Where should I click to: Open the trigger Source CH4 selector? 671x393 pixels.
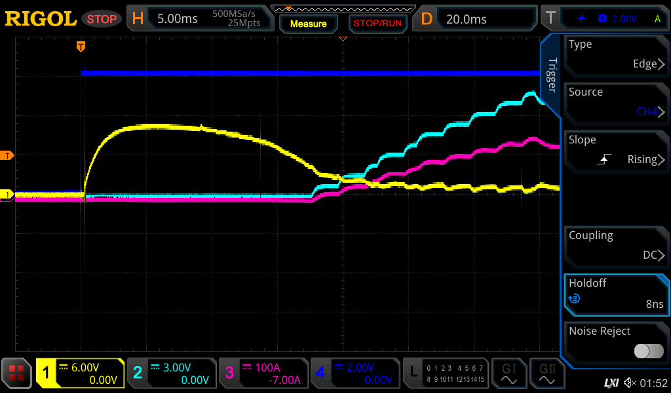pyautogui.click(x=616, y=102)
